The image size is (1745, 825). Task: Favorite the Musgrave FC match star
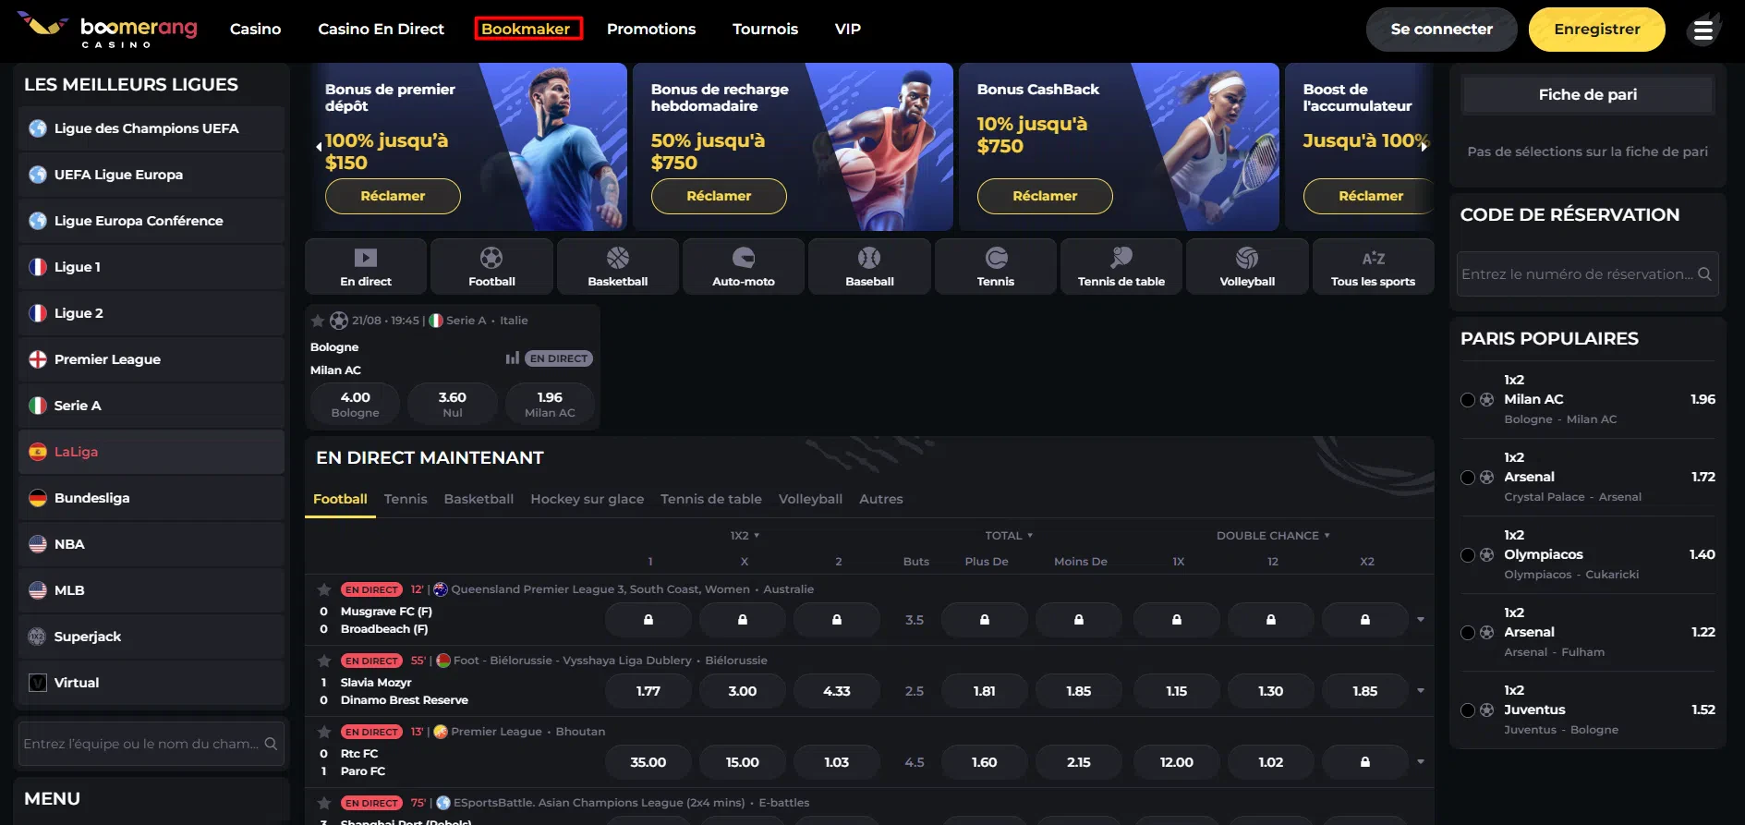pos(324,589)
